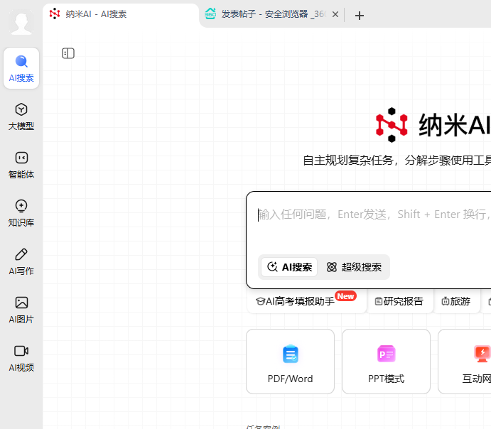The width and height of the screenshot is (491, 429).
Task: Open AI图片 from the sidebar
Action: coord(21,310)
